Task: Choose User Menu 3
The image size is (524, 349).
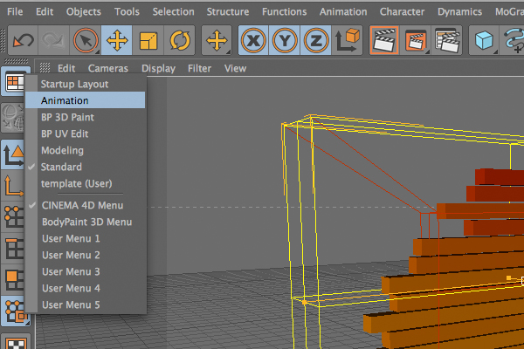Action: (x=86, y=271)
